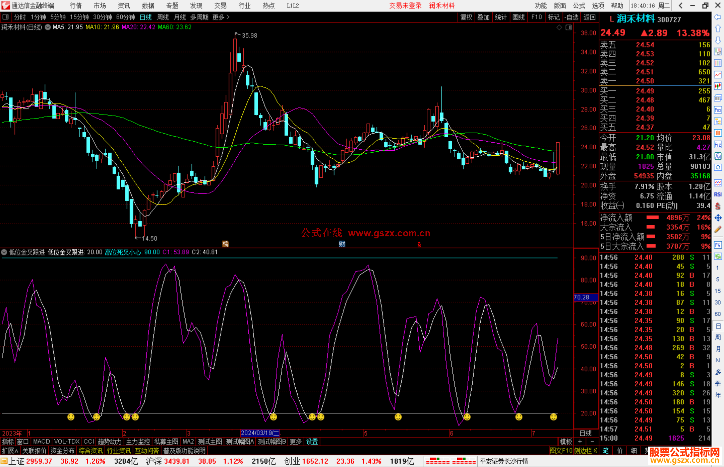Screen dimensions: 724x467
Task: Click the 2024/03/19 date marker on timeline
Action: tap(260, 433)
